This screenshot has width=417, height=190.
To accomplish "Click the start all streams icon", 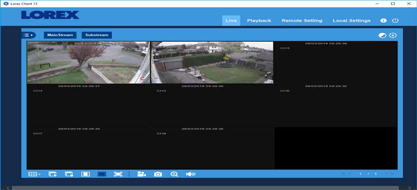I will (53, 174).
